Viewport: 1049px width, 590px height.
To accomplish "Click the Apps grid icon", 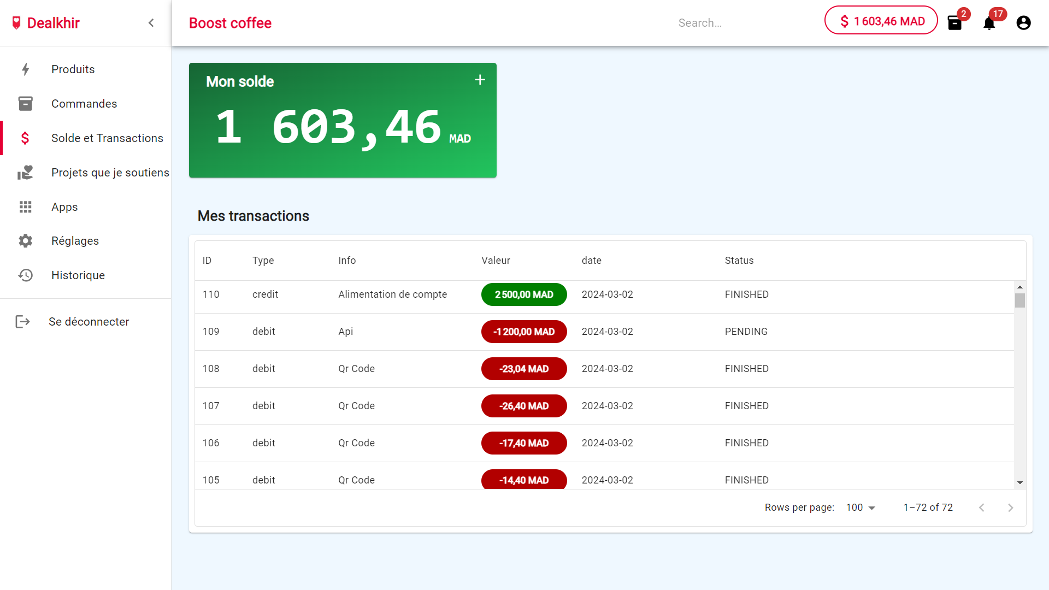I will (x=25, y=206).
